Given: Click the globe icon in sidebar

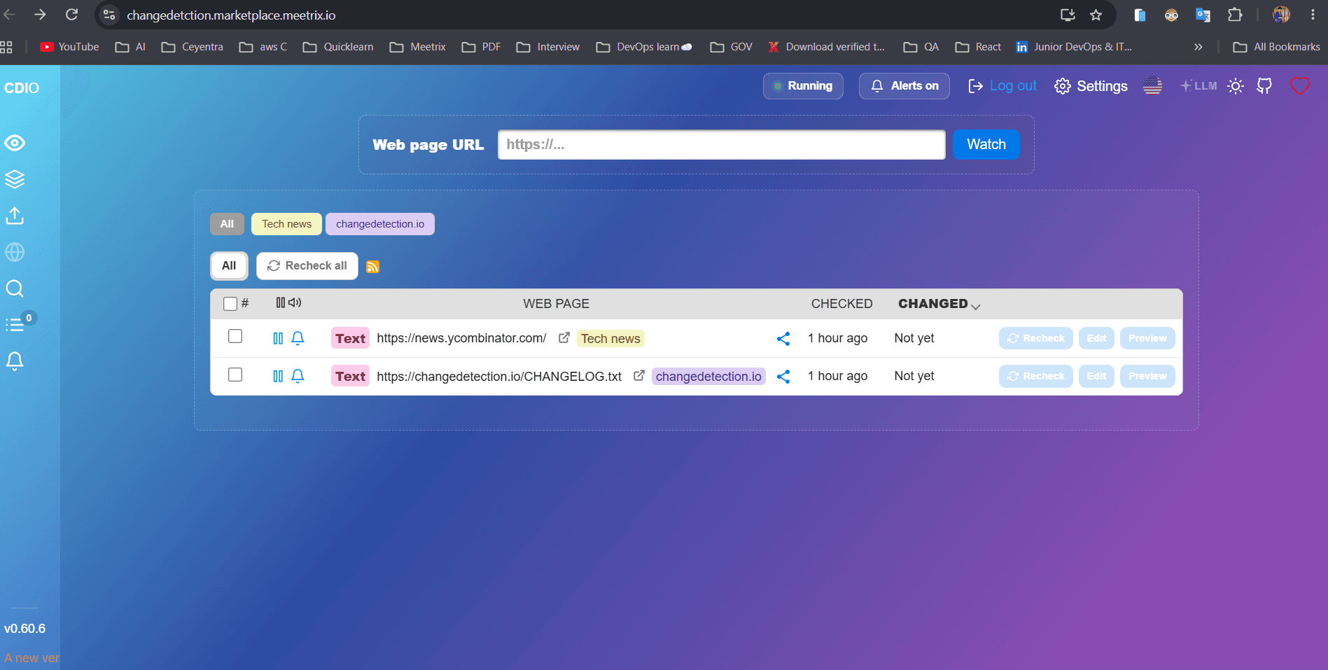Looking at the screenshot, I should coord(15,252).
